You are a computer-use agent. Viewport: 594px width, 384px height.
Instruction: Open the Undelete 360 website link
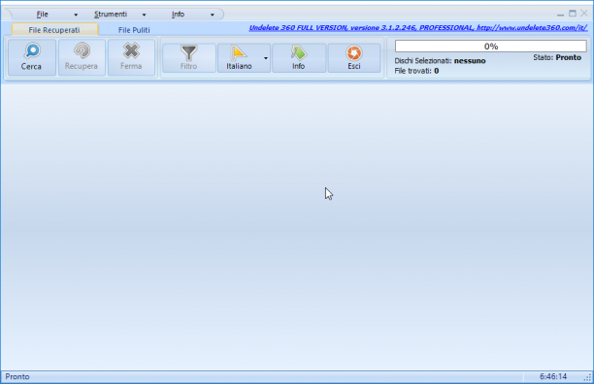tap(418, 28)
